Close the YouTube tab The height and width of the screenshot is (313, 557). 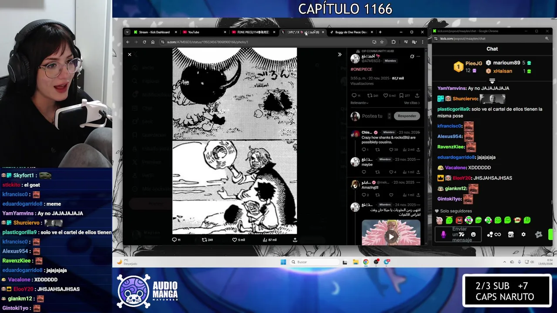click(225, 32)
